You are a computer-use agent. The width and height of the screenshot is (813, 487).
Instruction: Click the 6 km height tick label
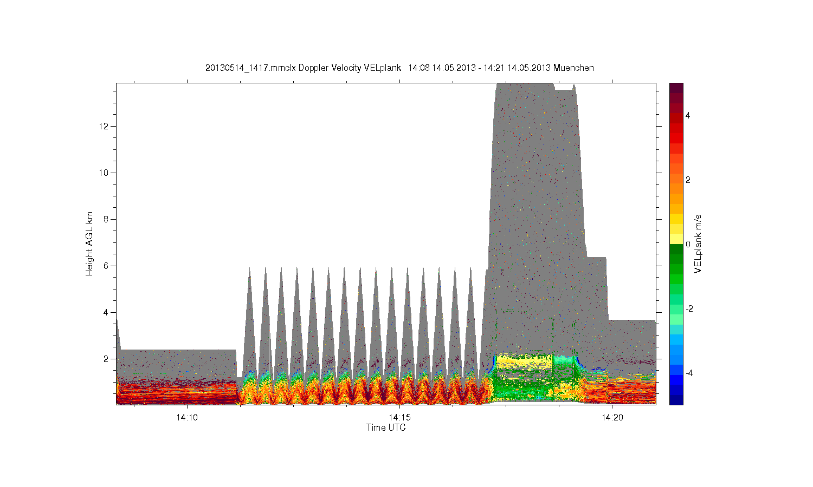[x=107, y=266]
